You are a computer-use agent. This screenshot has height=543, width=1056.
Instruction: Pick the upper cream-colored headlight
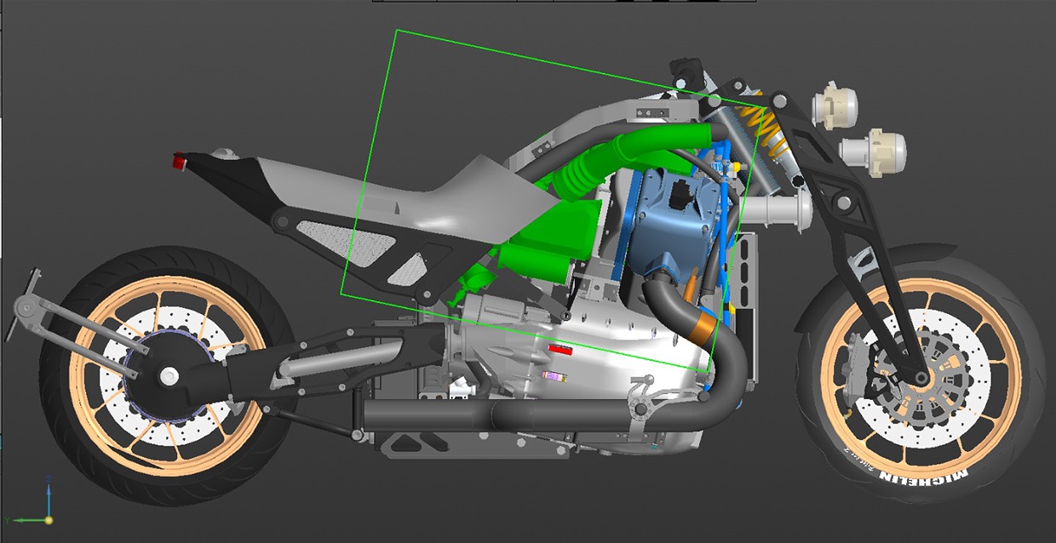click(835, 106)
